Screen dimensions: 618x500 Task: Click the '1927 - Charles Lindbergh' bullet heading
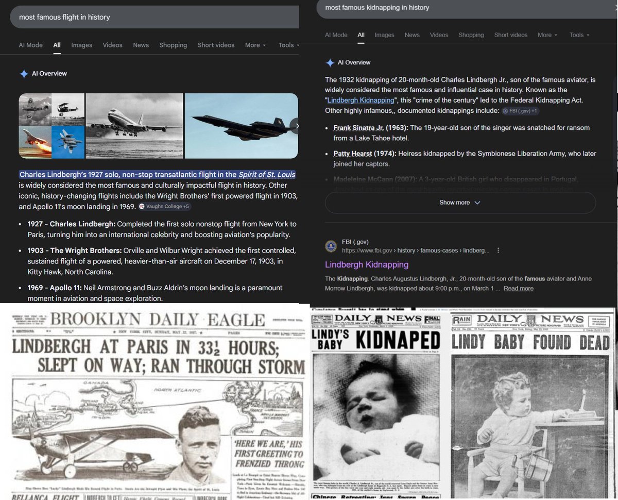click(x=72, y=224)
